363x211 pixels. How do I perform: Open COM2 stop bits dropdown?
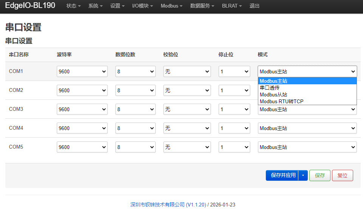click(234, 90)
